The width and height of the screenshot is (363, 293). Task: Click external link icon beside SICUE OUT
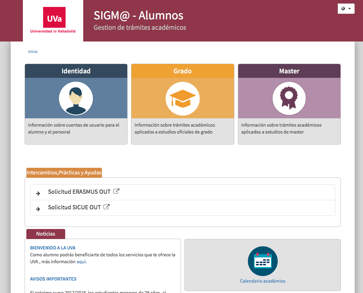click(106, 207)
